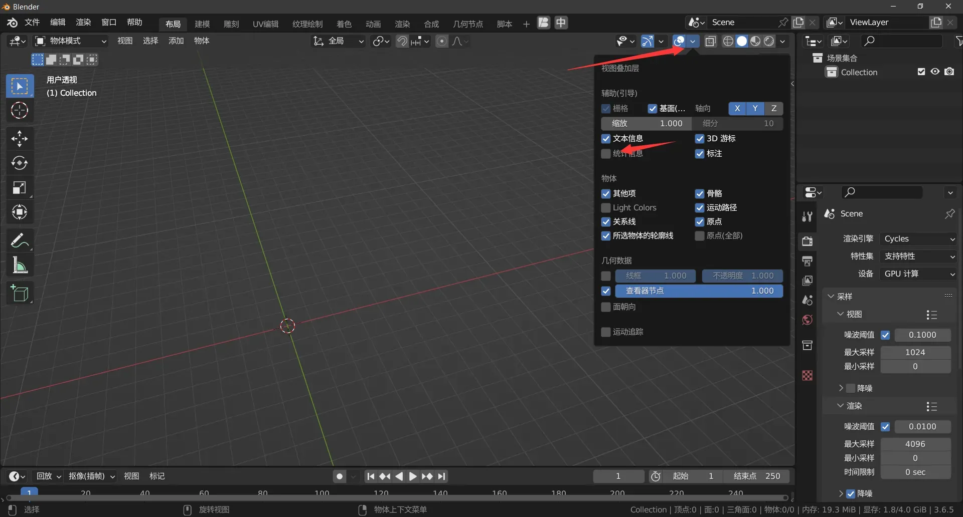
Task: Switch to the 建模 workspace tab
Action: click(202, 24)
